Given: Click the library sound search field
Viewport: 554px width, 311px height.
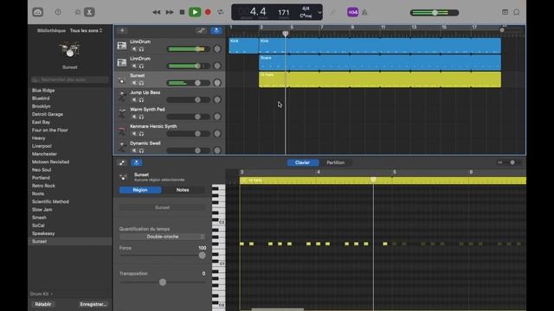Looking at the screenshot, I should point(69,79).
